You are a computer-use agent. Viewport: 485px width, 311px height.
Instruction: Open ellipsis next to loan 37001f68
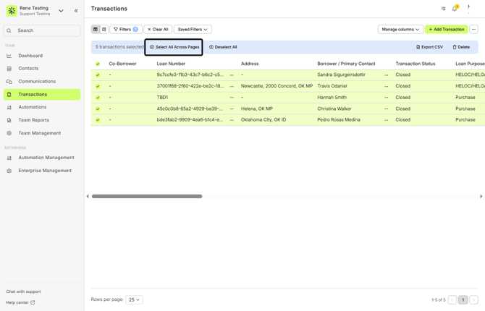pos(232,86)
